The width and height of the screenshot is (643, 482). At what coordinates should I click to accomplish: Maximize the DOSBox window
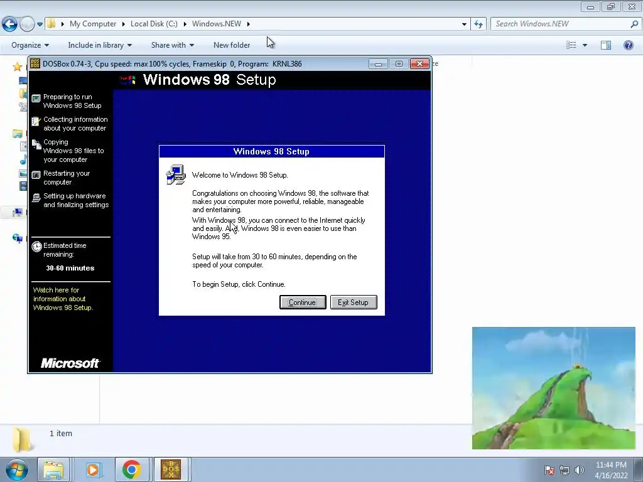tap(399, 64)
